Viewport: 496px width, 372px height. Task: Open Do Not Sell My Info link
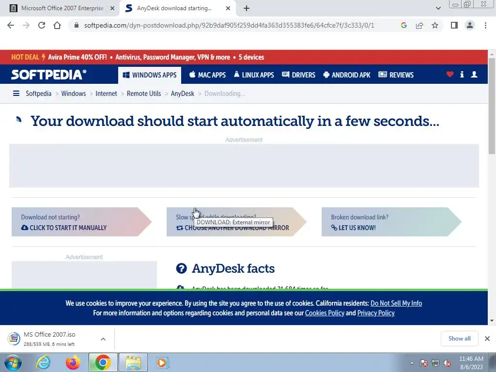[x=396, y=303]
